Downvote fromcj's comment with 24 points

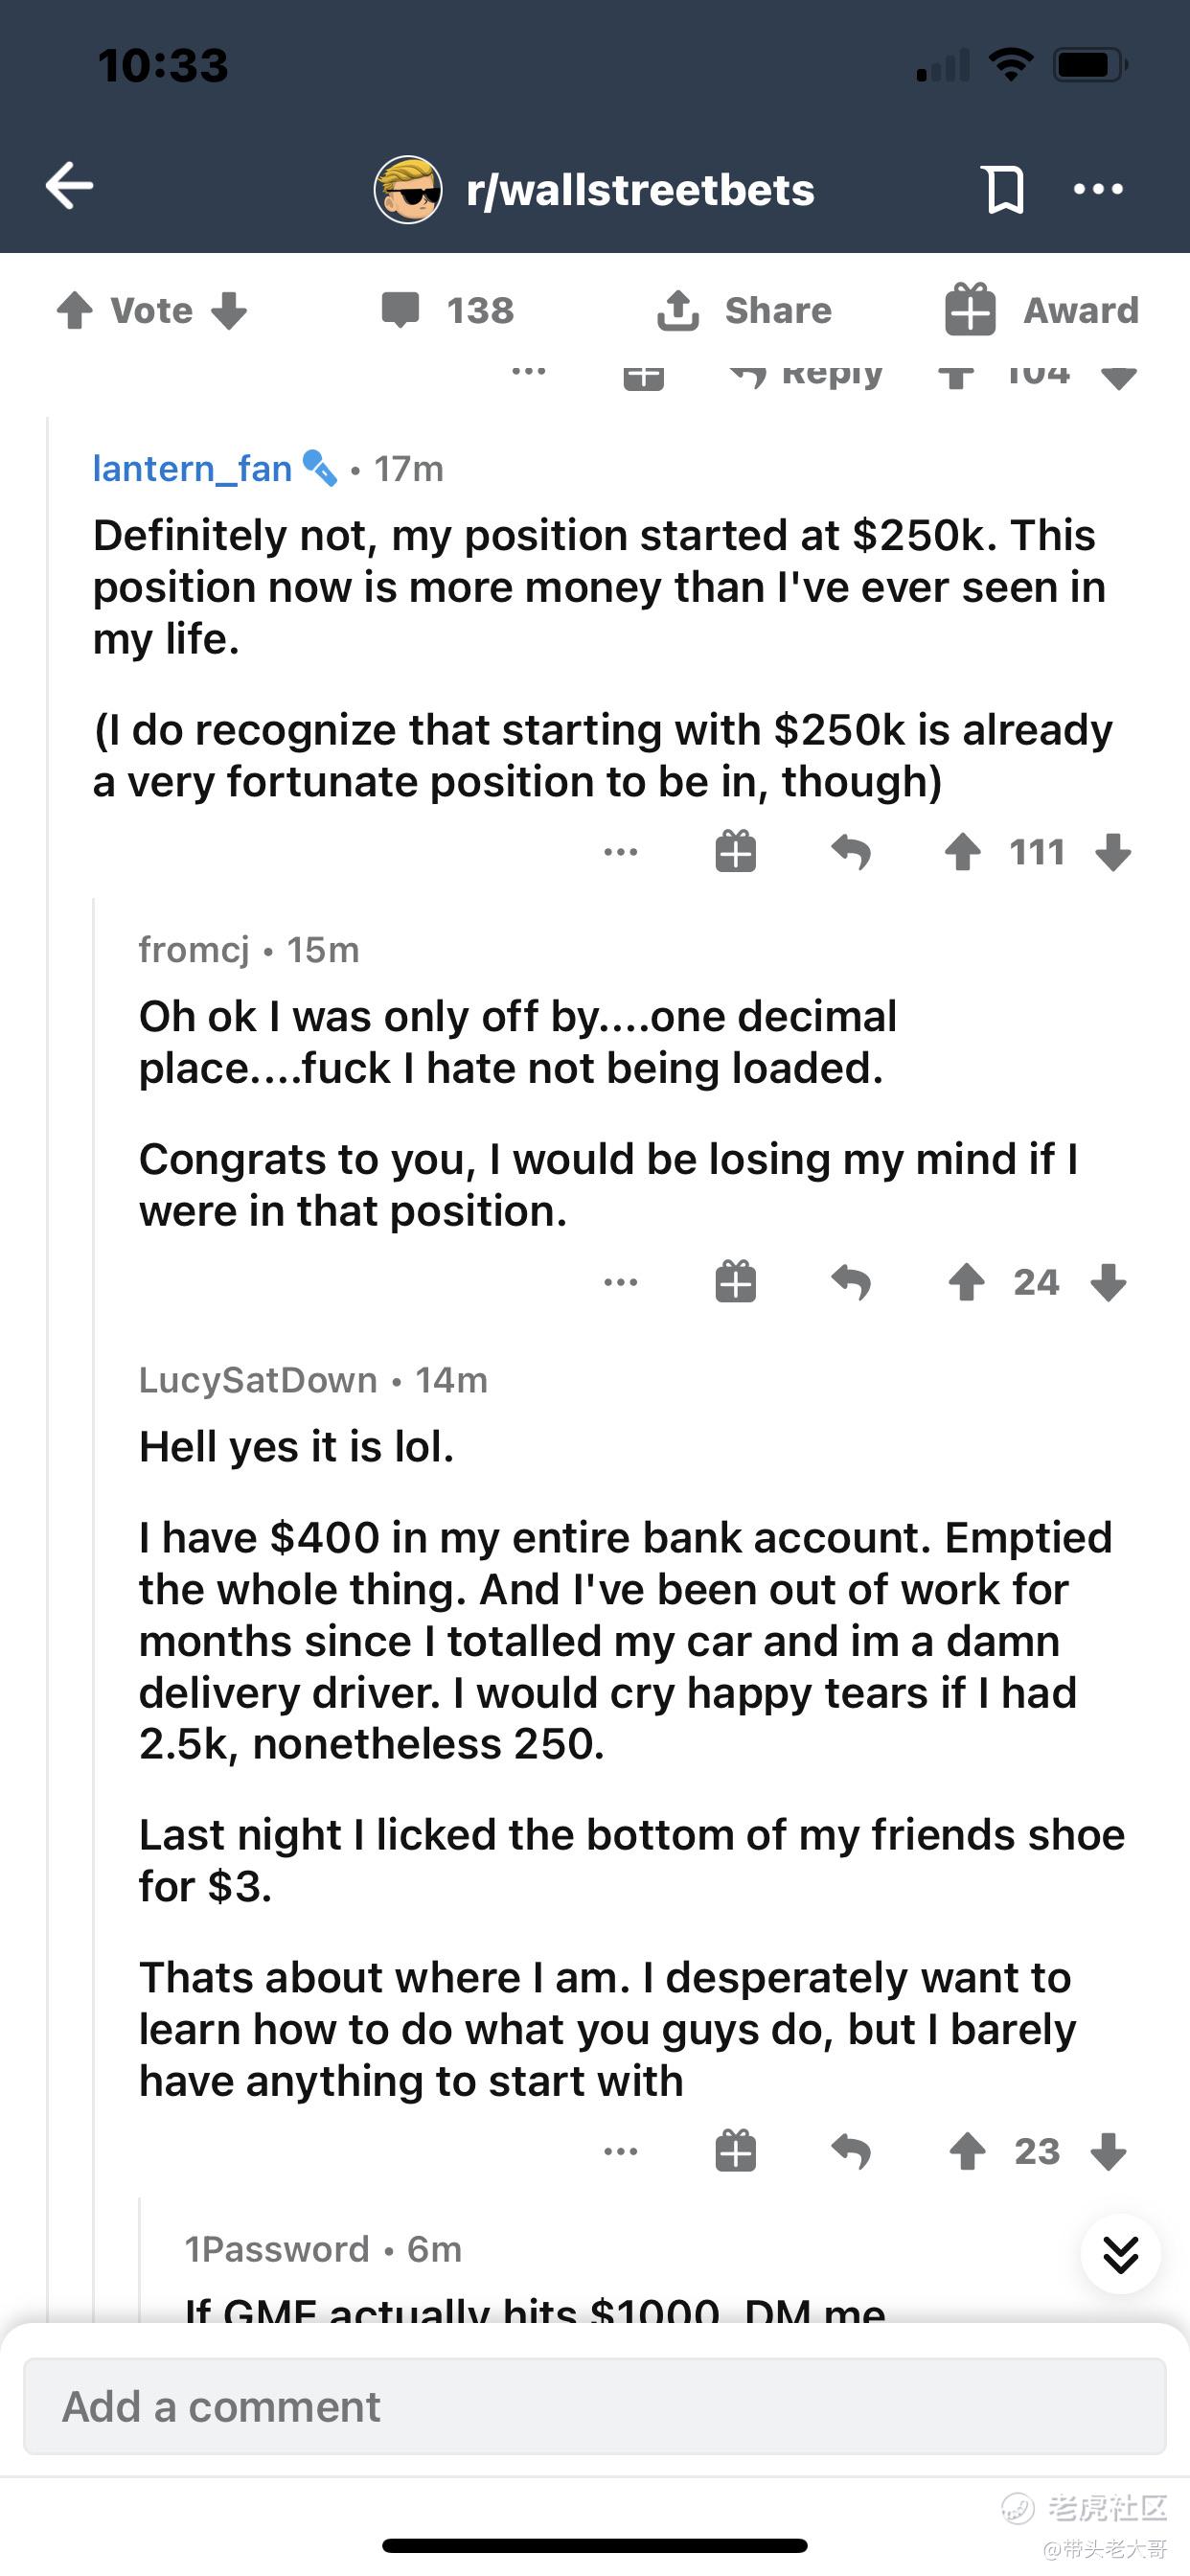(1109, 1282)
